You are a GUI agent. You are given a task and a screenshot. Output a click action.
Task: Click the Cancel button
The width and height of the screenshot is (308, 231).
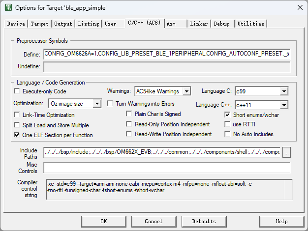coord(154,221)
